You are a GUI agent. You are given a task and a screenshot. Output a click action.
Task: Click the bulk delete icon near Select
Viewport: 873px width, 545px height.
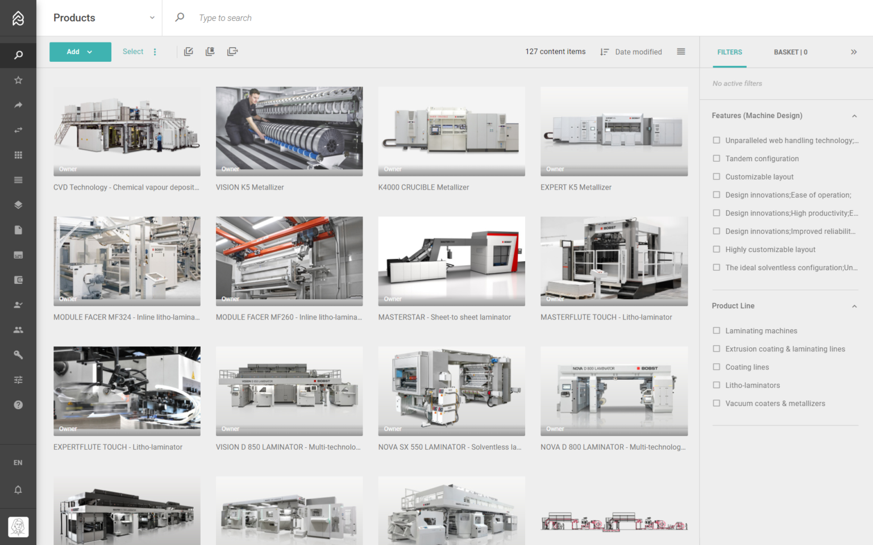point(210,52)
